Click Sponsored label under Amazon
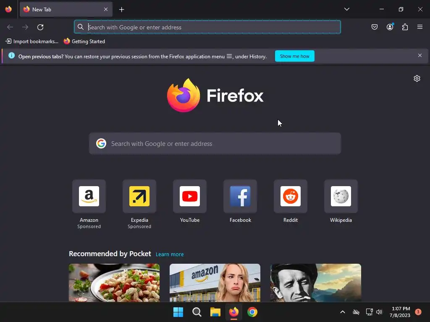This screenshot has width=430, height=322. pos(89,226)
